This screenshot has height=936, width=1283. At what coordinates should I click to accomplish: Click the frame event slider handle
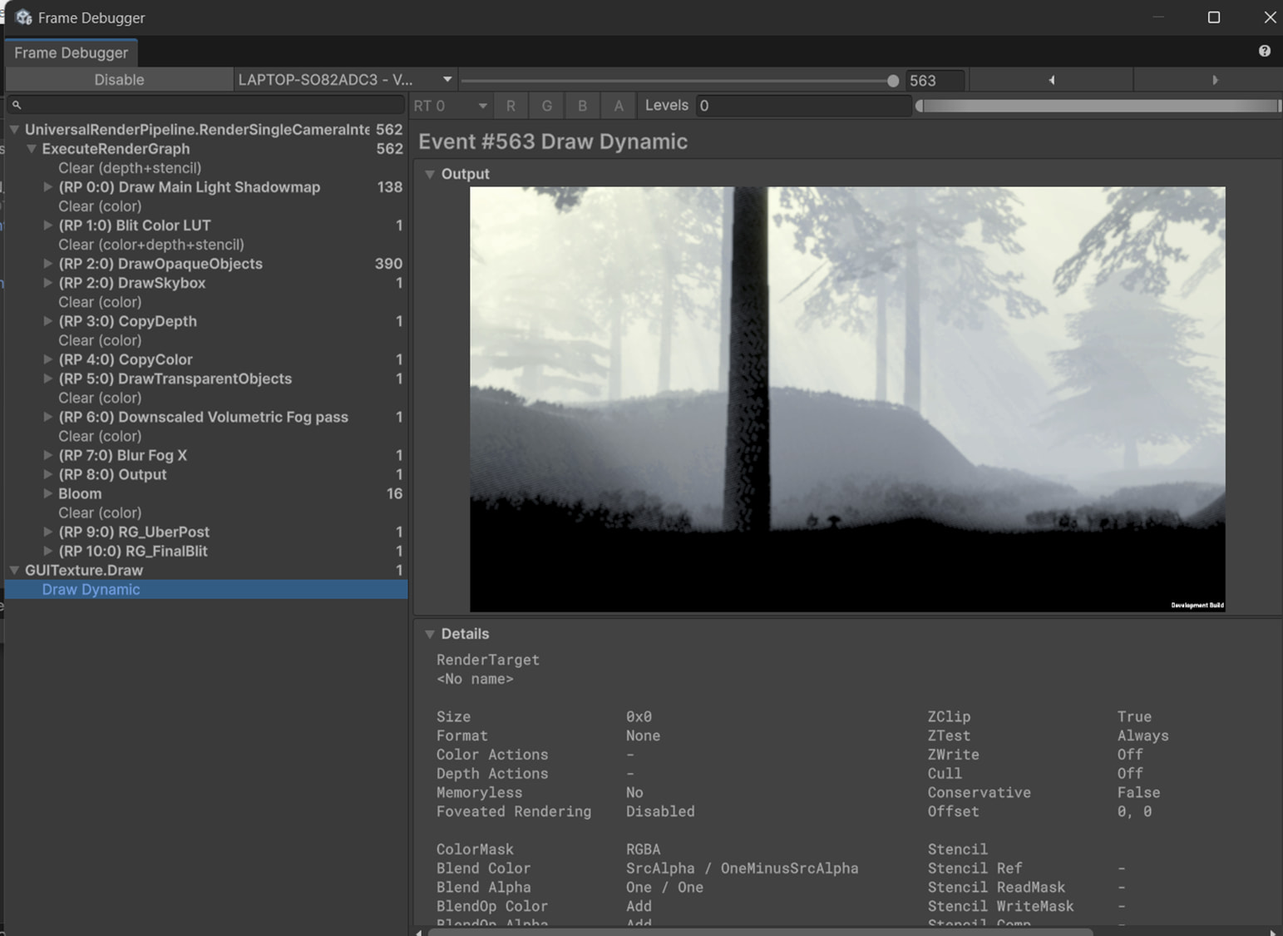click(x=893, y=81)
